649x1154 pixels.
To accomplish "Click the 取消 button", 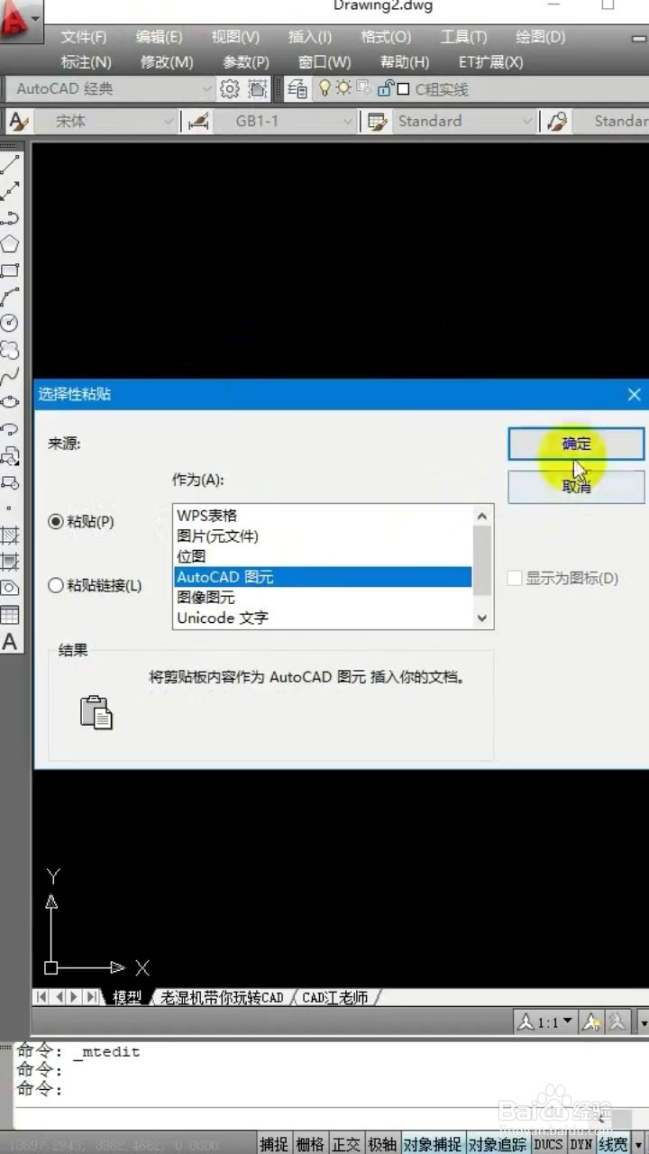I will coord(576,487).
